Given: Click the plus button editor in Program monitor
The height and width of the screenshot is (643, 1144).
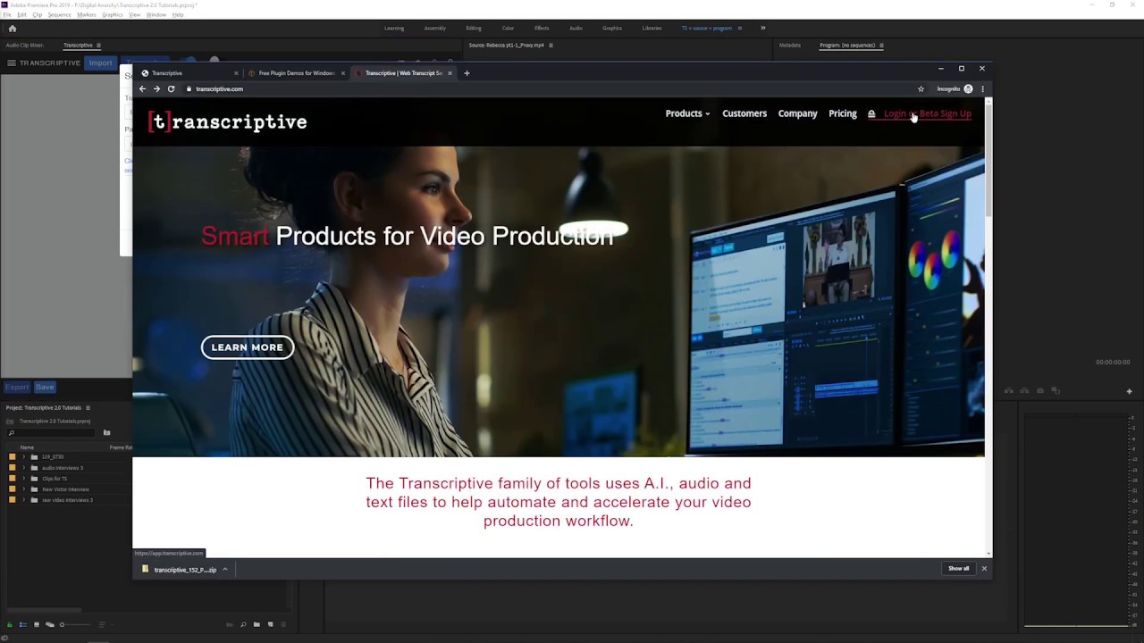Looking at the screenshot, I should [x=1129, y=391].
